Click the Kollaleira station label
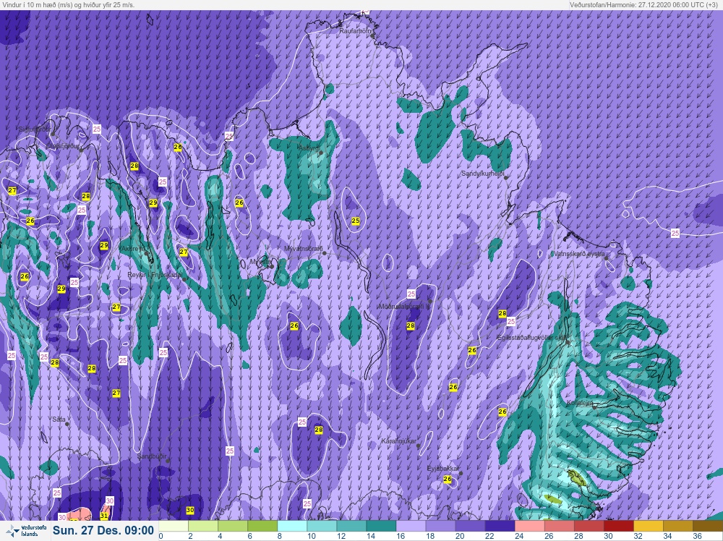 tap(580, 403)
